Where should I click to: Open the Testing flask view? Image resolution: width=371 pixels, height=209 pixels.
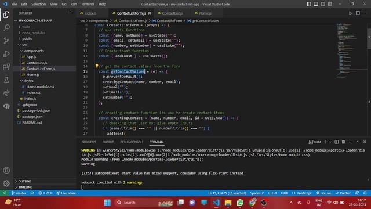tap(6, 80)
